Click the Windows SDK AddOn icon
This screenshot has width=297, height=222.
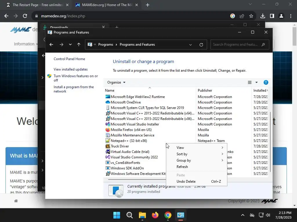pos(108,168)
